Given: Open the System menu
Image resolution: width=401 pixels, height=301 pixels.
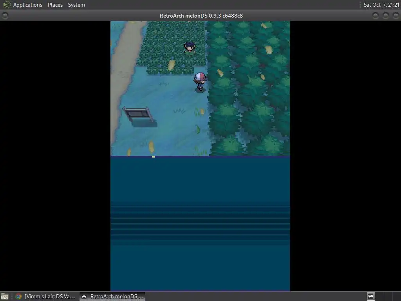Looking at the screenshot, I should click(x=76, y=5).
